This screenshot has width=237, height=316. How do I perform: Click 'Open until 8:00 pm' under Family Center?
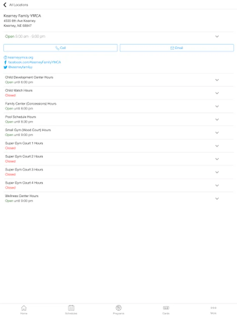coord(19,108)
